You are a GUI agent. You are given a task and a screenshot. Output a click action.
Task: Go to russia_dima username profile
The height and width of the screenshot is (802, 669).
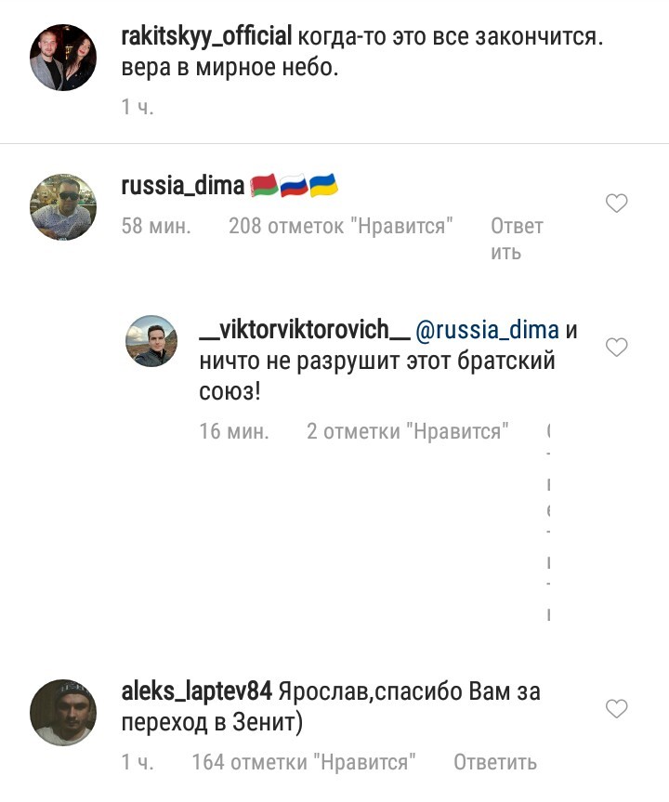click(x=183, y=186)
